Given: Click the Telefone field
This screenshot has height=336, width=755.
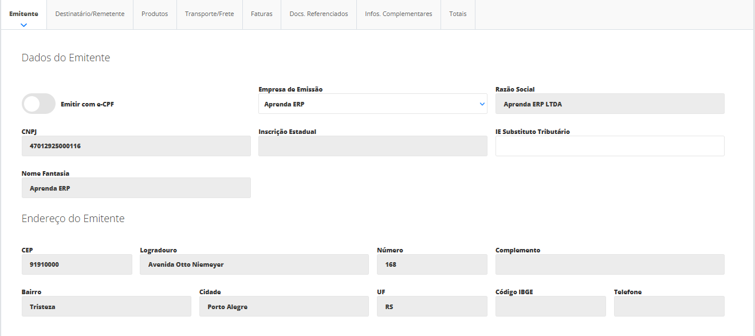Looking at the screenshot, I should tap(669, 306).
